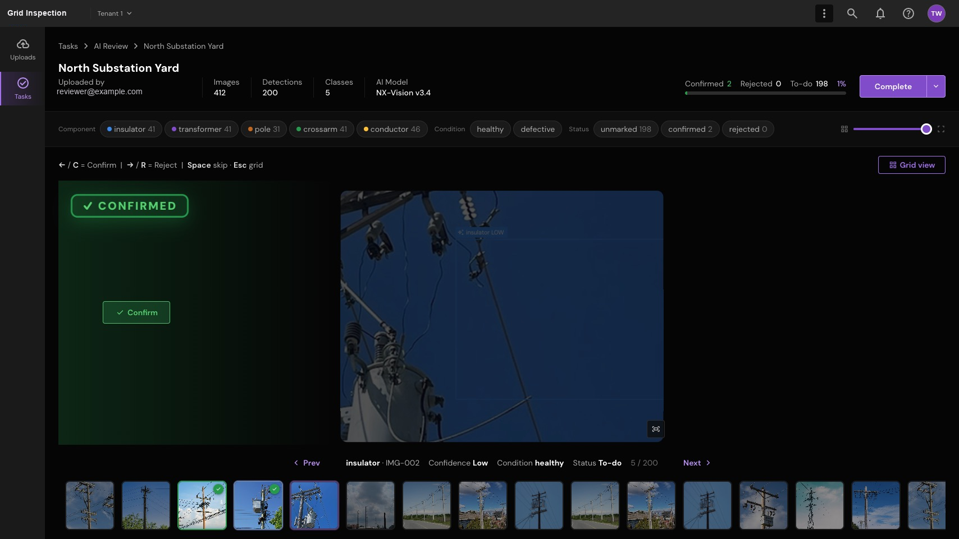Toggle the transformer component filter
The height and width of the screenshot is (539, 959).
tap(201, 129)
